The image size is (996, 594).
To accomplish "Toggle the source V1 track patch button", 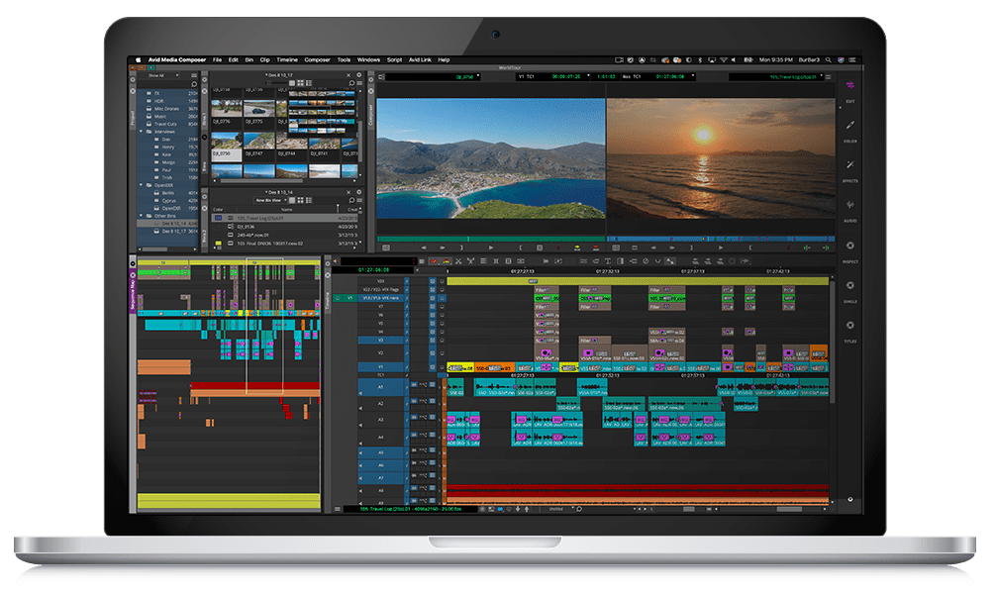I will tap(349, 297).
